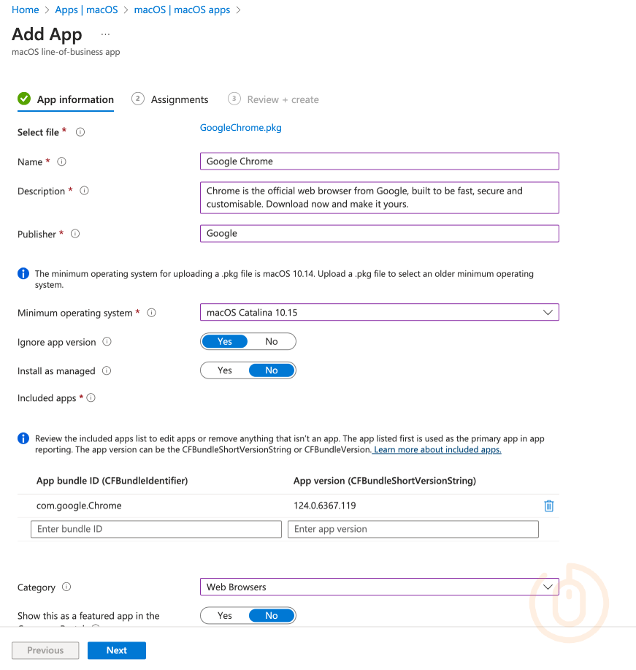Click the info icon beside Minimum operating system
This screenshot has width=636, height=670.
pos(153,313)
